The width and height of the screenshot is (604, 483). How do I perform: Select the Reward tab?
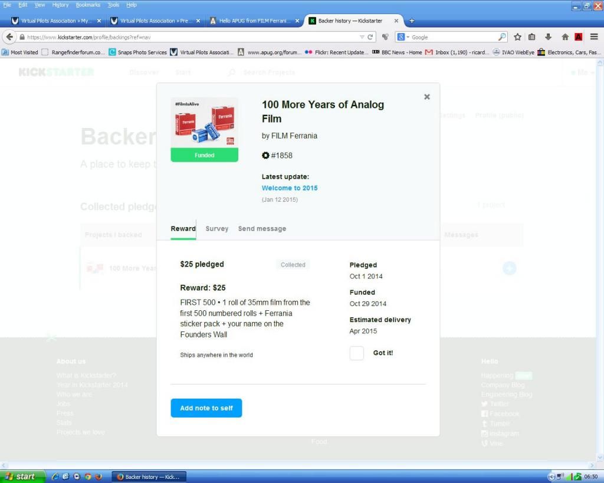click(183, 228)
